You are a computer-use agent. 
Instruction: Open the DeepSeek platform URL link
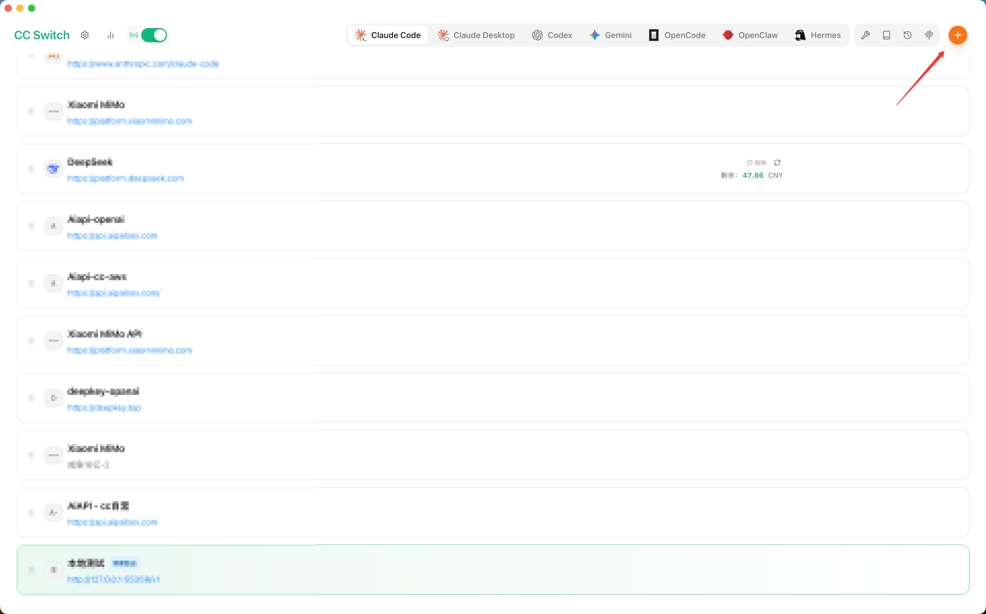click(125, 178)
